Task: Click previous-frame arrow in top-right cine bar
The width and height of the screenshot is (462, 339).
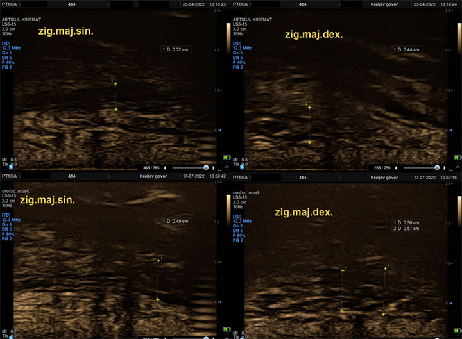Action: pos(396,167)
